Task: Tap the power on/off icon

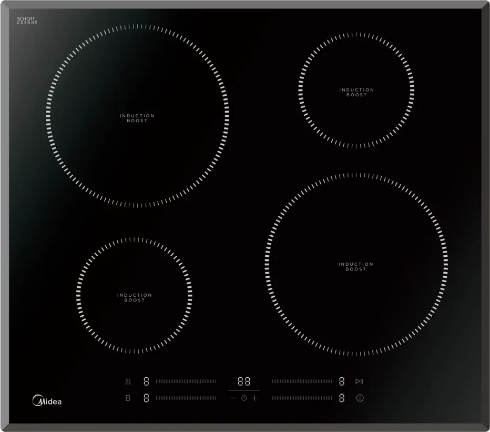Action: 360,398
